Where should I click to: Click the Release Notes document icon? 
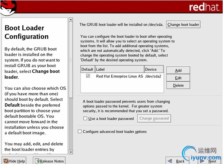37,161
